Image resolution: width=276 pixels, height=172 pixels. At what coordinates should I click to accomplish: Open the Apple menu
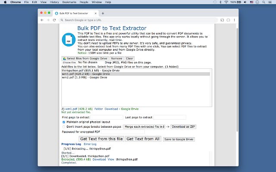(x=5, y=2)
